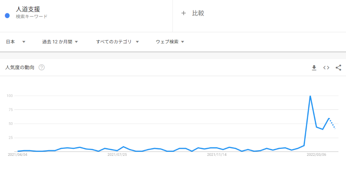The width and height of the screenshot is (346, 178).
Task: Click the plus icon next to 比較
Action: coord(183,13)
